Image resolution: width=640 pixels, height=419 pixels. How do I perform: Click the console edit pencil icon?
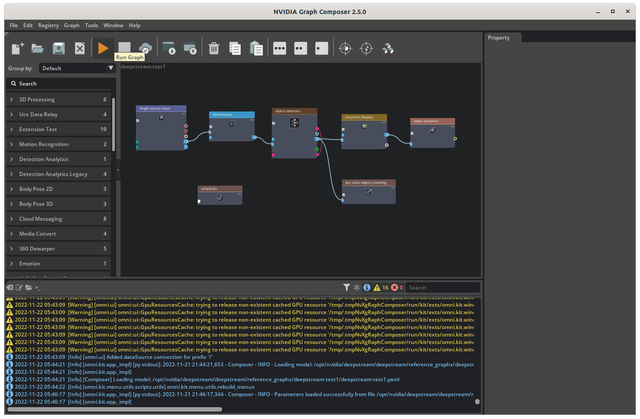click(19, 287)
